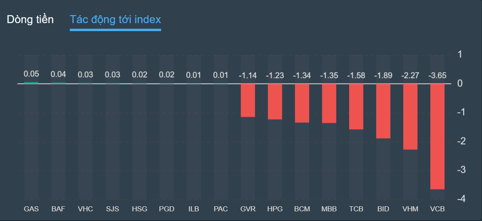Select the MBB red bar
The image size is (482, 221).
[x=329, y=103]
